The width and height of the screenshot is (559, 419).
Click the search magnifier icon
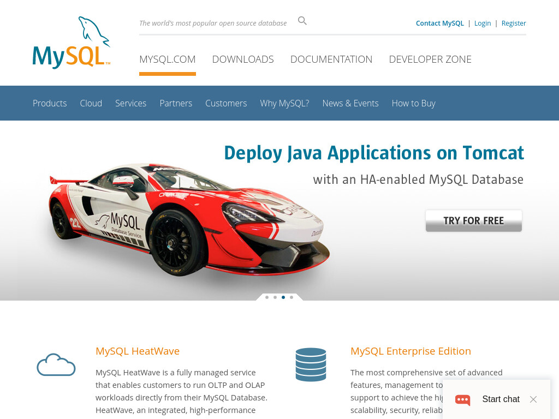[302, 21]
